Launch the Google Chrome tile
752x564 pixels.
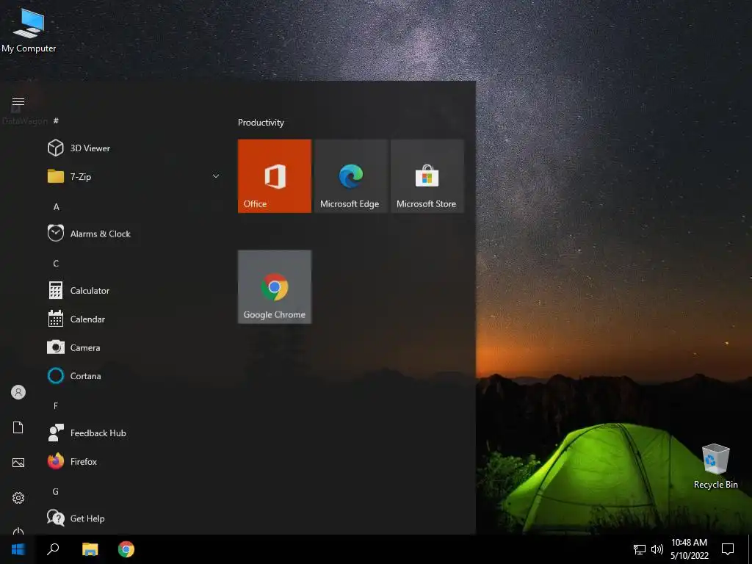[275, 287]
